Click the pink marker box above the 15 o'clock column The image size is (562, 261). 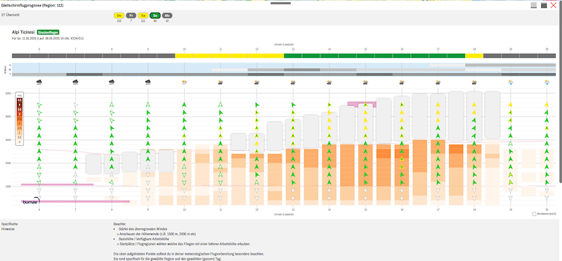(x=362, y=104)
